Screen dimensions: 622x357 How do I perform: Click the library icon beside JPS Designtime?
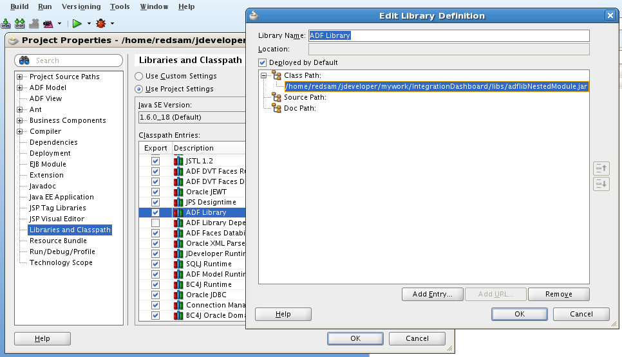178,202
